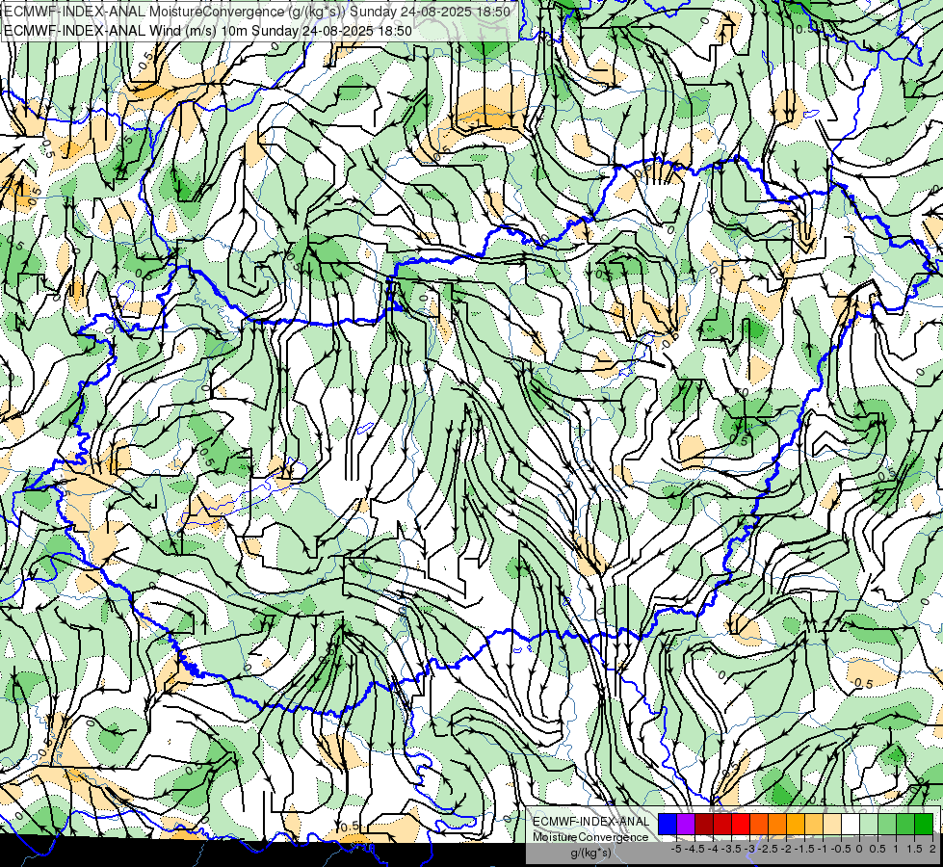Click the darkest green swatch at legend end

[x=924, y=824]
